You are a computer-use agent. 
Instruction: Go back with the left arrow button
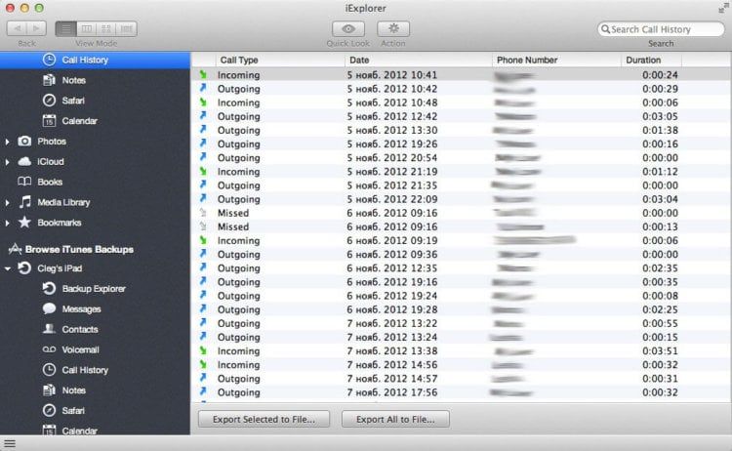coord(18,29)
